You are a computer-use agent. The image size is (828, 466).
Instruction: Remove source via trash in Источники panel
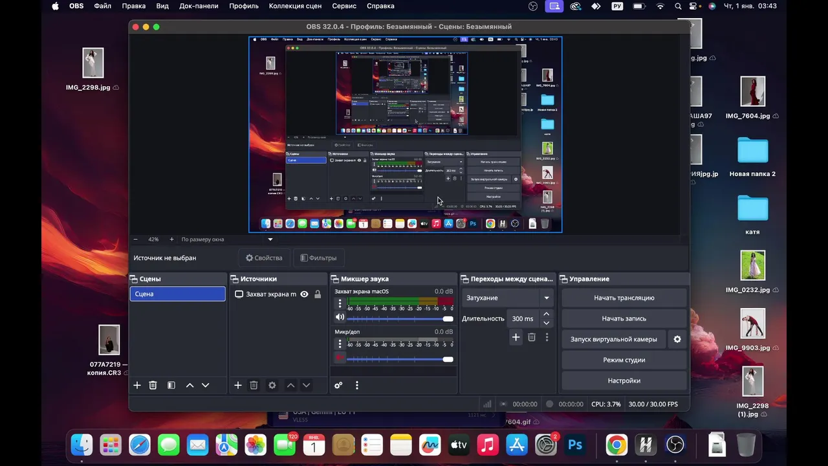(254, 385)
